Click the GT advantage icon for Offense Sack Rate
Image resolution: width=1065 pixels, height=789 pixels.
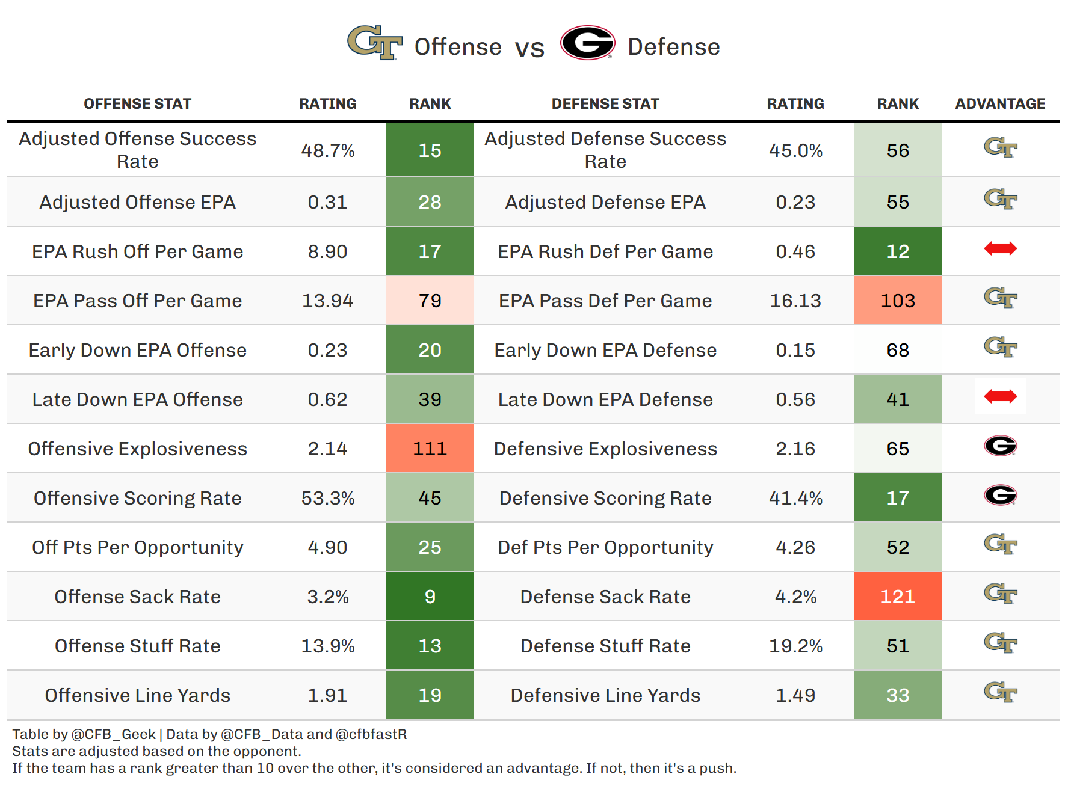tap(1000, 594)
